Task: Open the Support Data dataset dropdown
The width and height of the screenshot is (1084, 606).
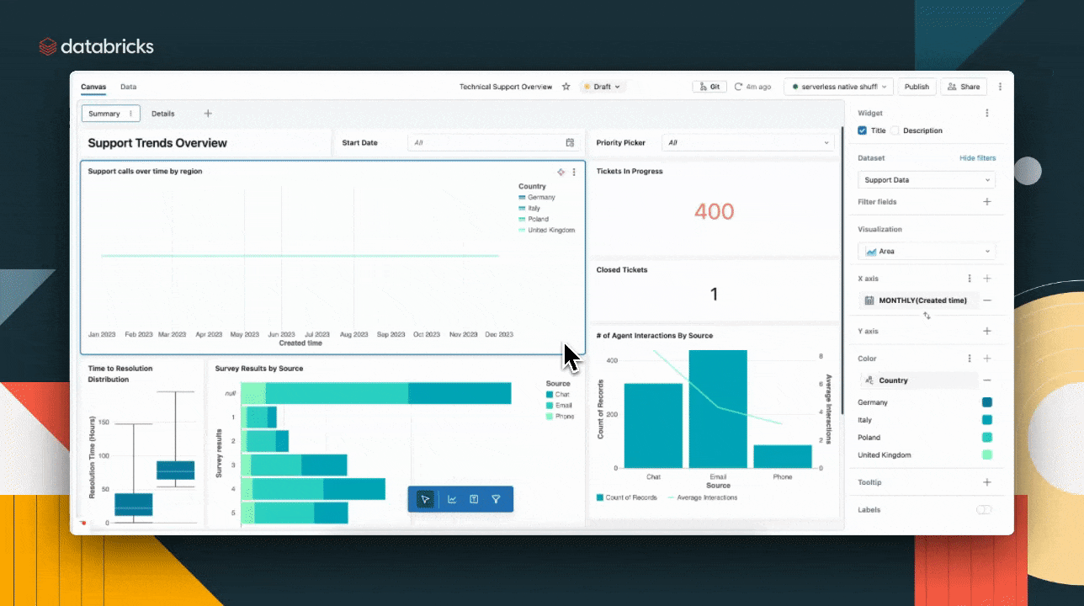Action: (926, 180)
